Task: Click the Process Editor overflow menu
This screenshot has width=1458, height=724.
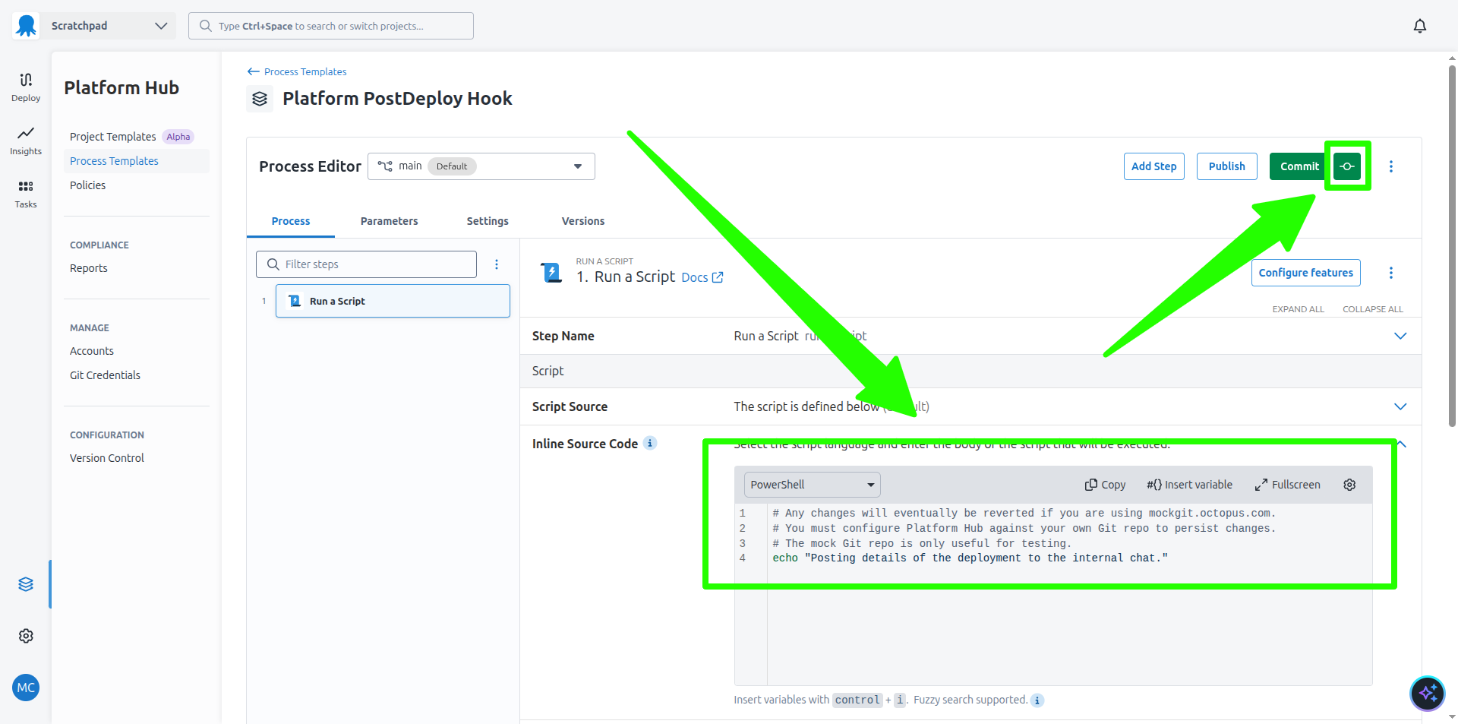Action: pos(1390,166)
